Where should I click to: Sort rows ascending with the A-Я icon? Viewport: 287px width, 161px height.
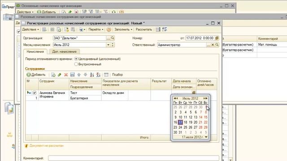click(92, 75)
